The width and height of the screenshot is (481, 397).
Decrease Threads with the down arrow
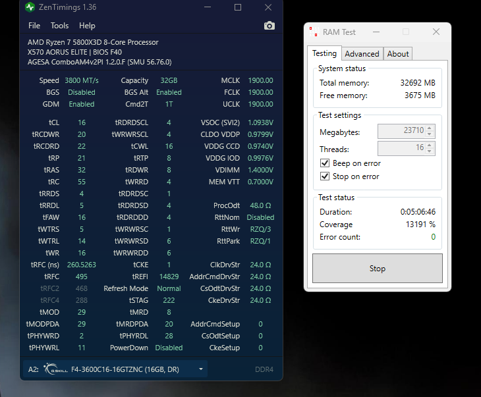430,151
